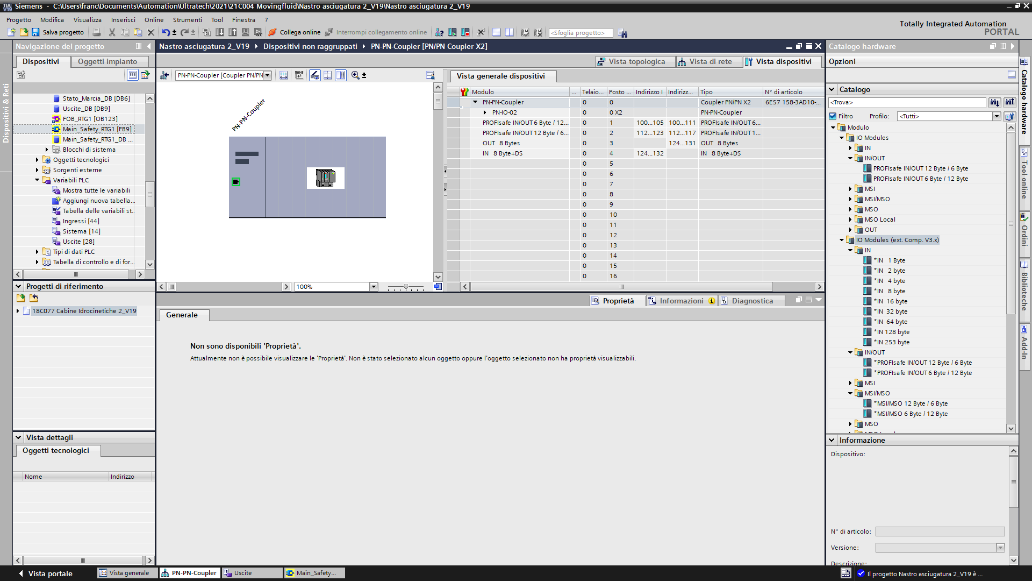Click the Sfoglia progetto search field
This screenshot has height=581, width=1032.
pos(580,33)
